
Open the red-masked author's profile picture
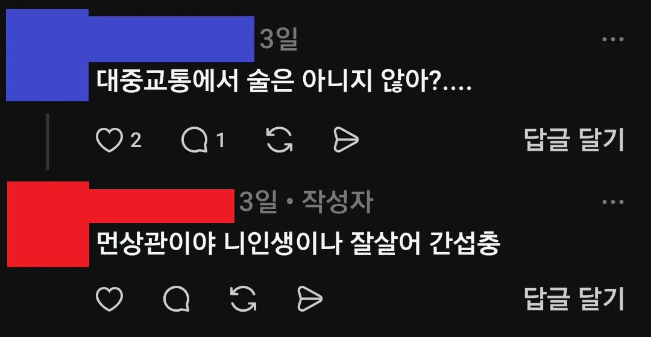48,224
